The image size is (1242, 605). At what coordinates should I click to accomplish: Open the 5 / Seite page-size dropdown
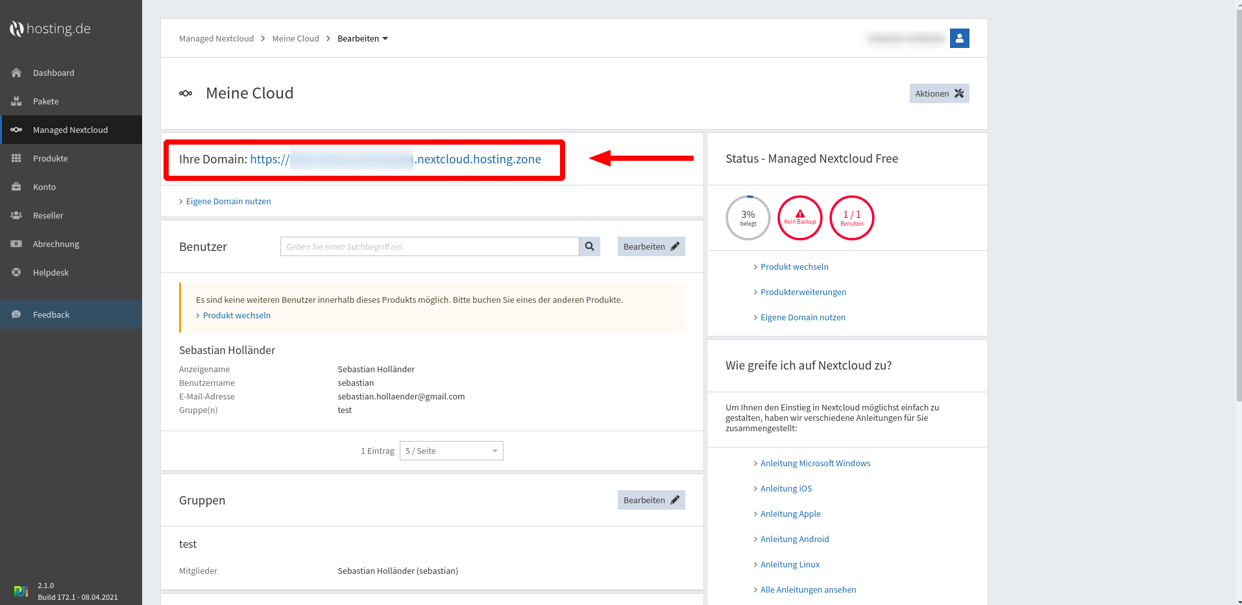click(452, 451)
